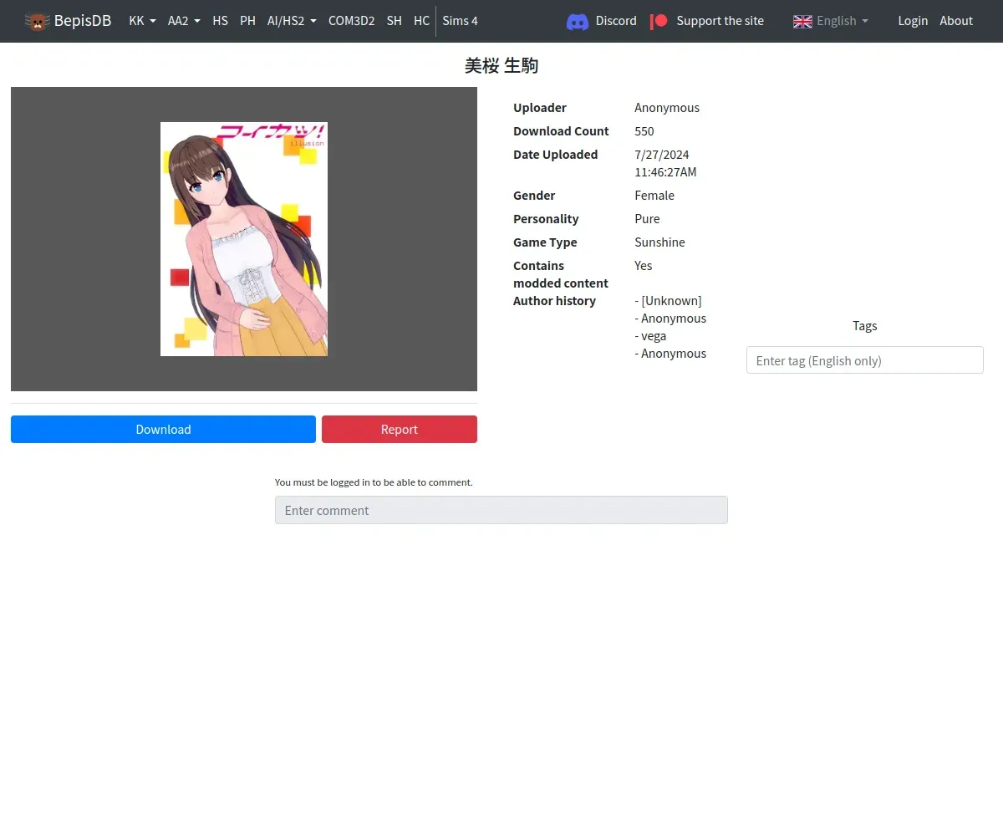1003x836 pixels.
Task: Click the Game Type label
Action: click(545, 242)
